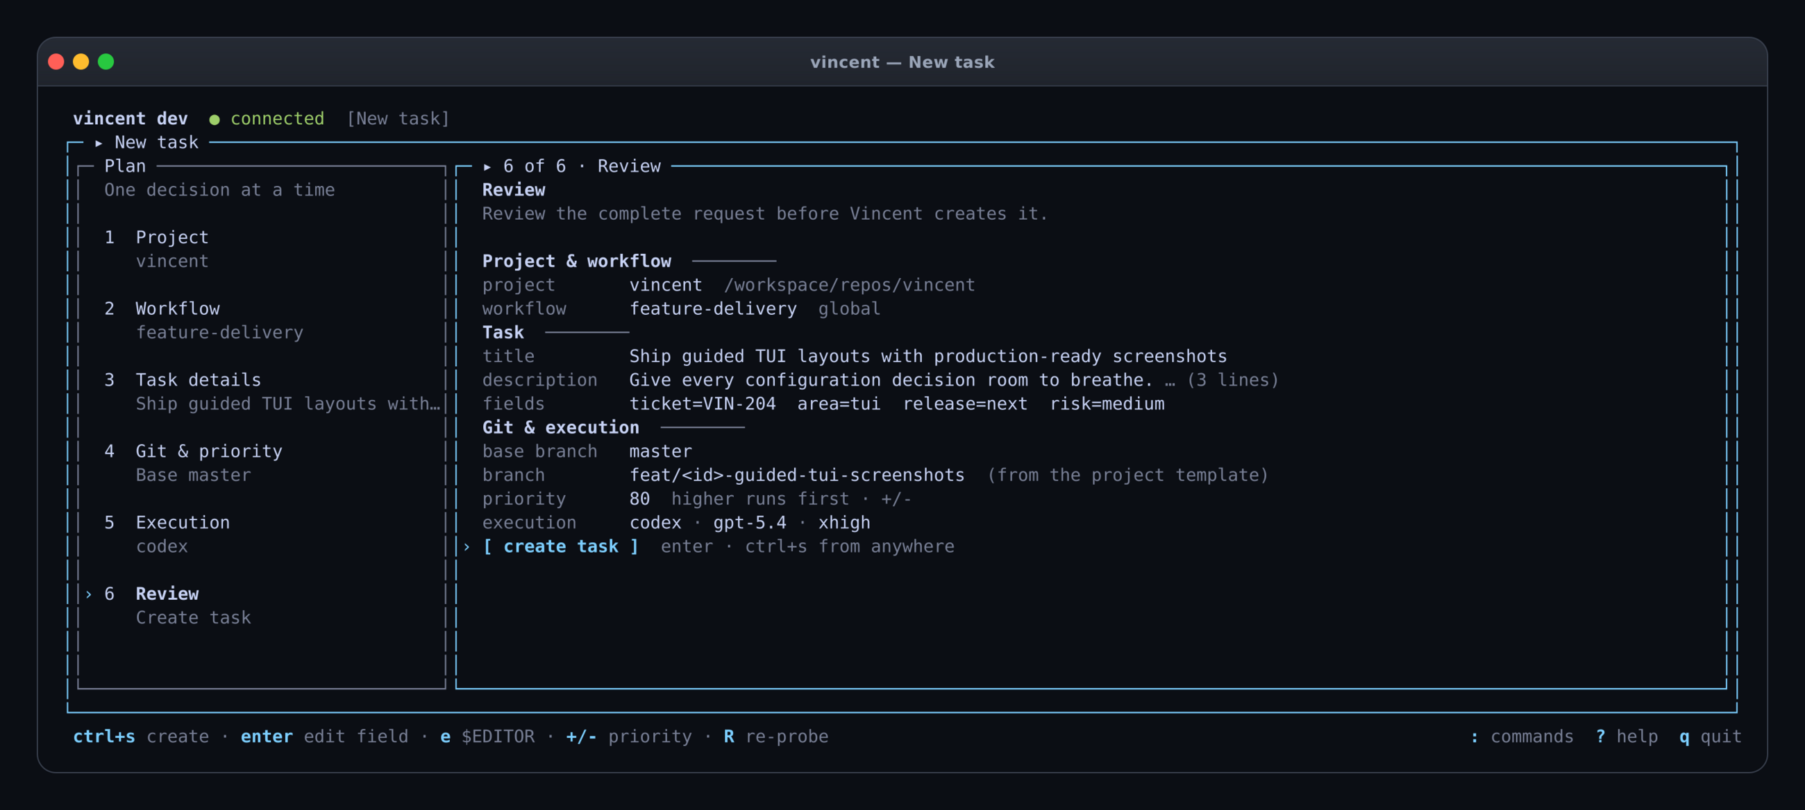Click execution agent codex in review

[655, 523]
